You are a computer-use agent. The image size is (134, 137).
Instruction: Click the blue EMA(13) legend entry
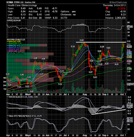coord(14,47)
